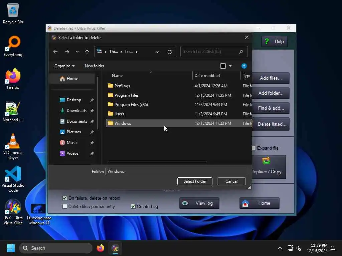This screenshot has height=256, width=342.
Task: Go back with the dialog's back arrow
Action: (55, 52)
